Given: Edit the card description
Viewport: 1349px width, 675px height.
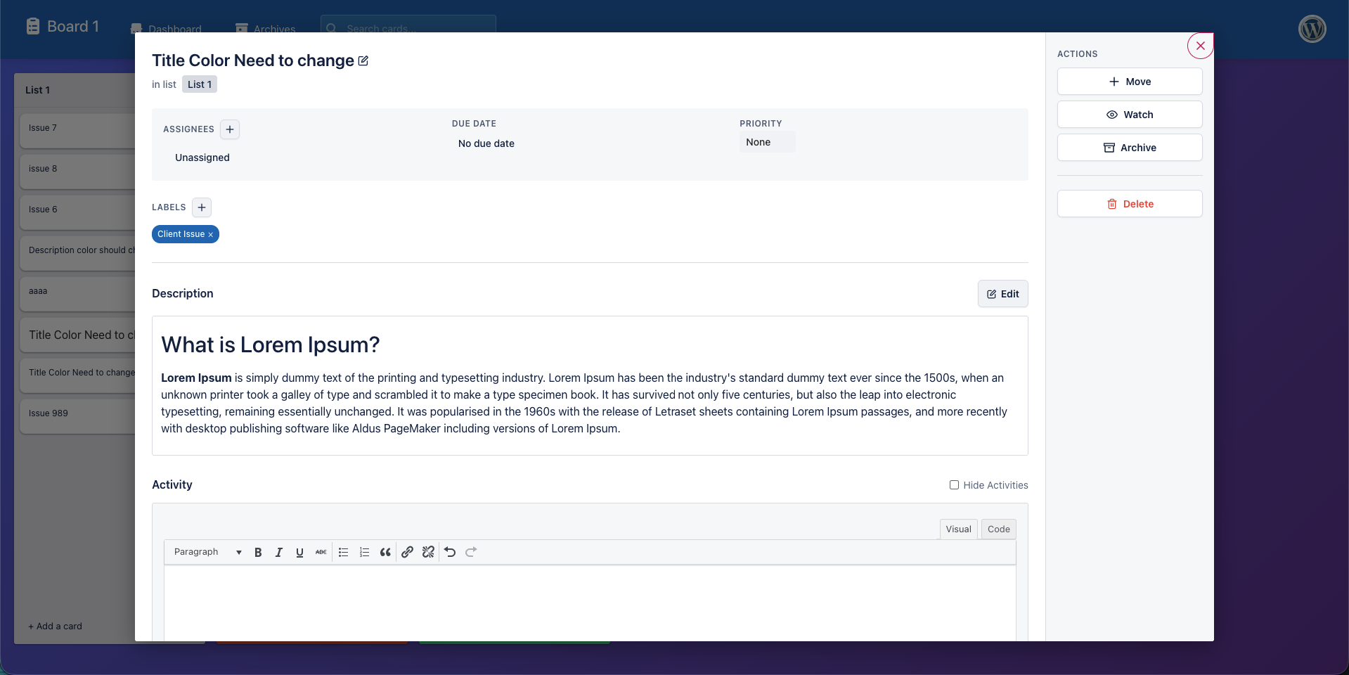Looking at the screenshot, I should point(1002,294).
